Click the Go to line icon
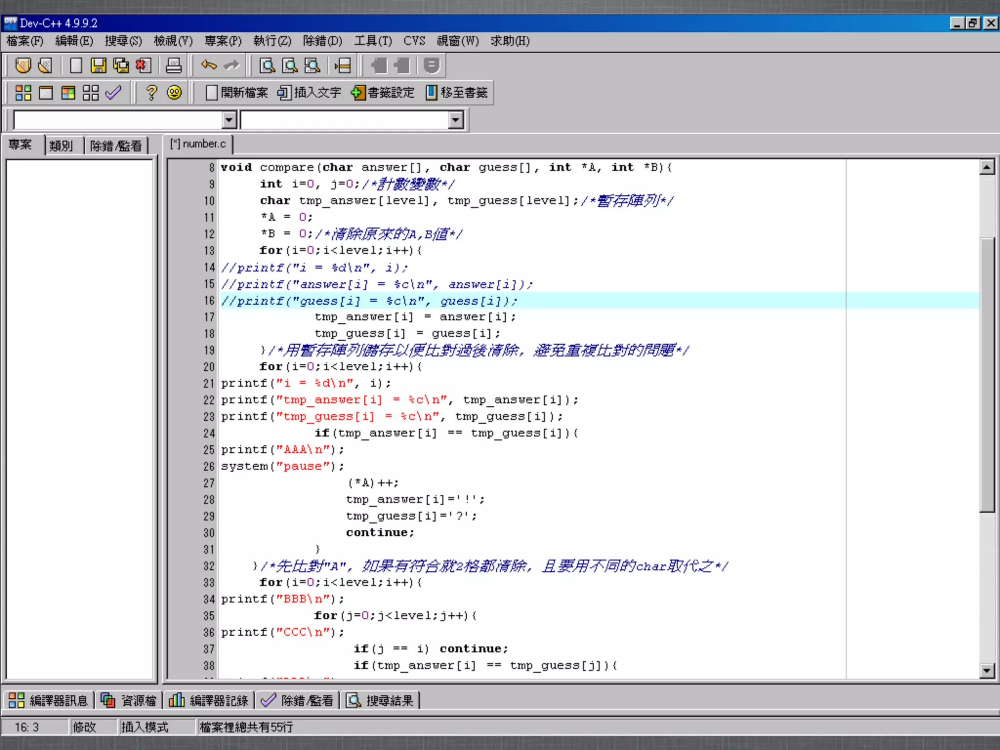The width and height of the screenshot is (1000, 750). coord(343,65)
